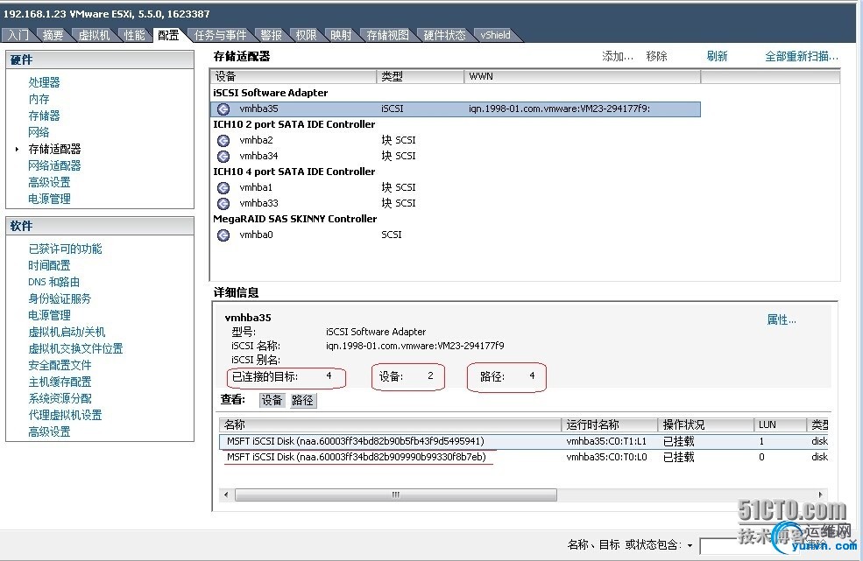Open the 任务与事件 tab
The width and height of the screenshot is (863, 561).
click(x=220, y=35)
